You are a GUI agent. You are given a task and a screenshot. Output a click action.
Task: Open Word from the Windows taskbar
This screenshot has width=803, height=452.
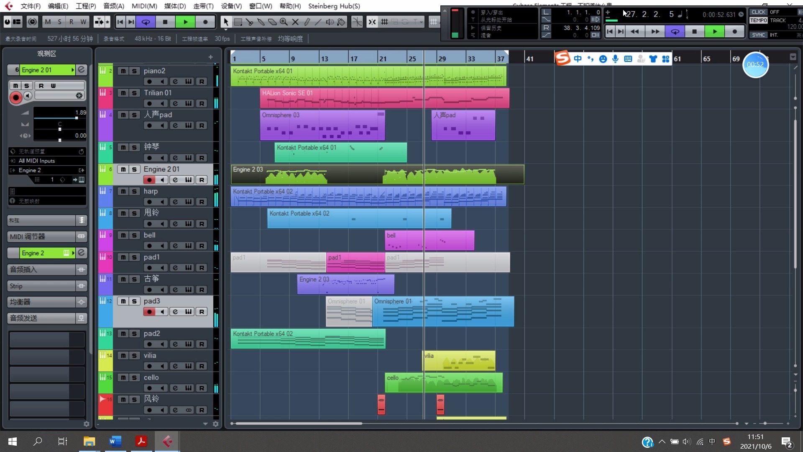pyautogui.click(x=115, y=441)
